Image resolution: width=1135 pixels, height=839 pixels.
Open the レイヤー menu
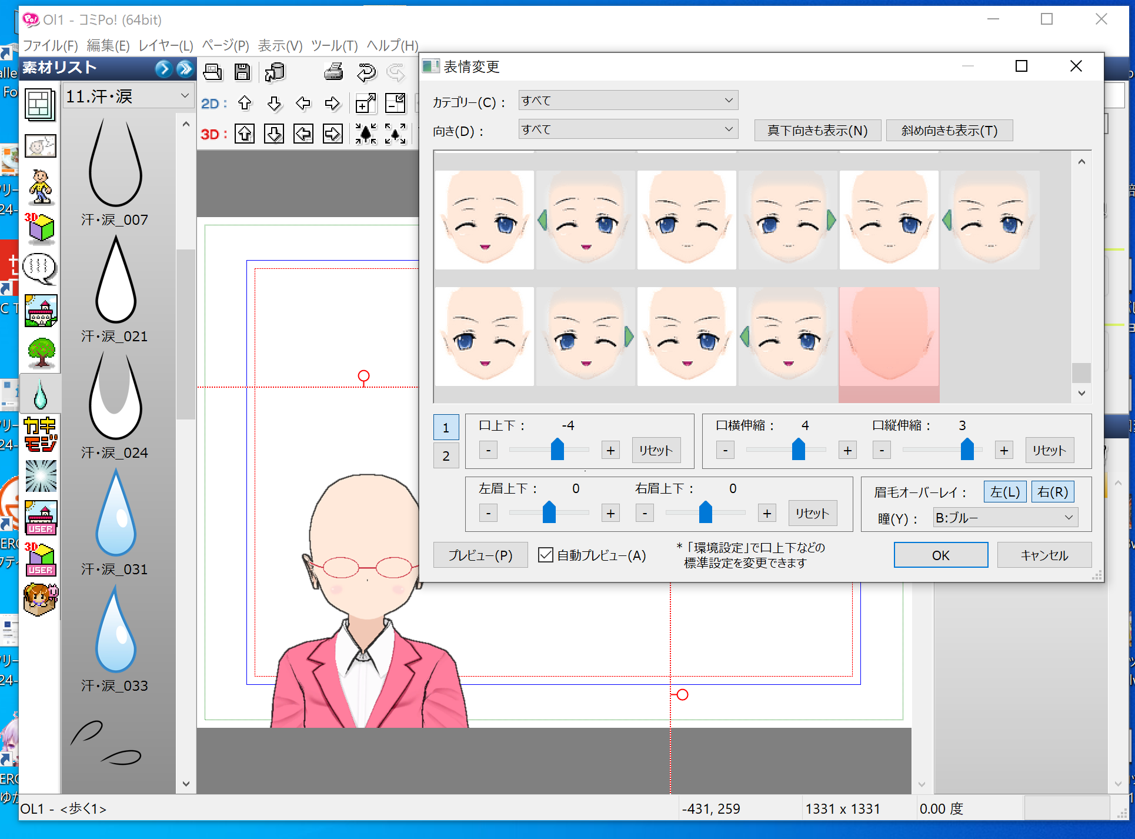click(x=165, y=45)
